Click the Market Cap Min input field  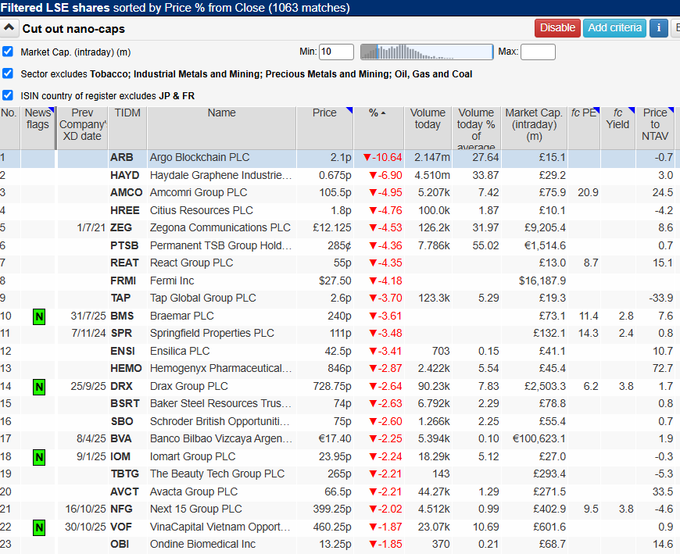(336, 52)
